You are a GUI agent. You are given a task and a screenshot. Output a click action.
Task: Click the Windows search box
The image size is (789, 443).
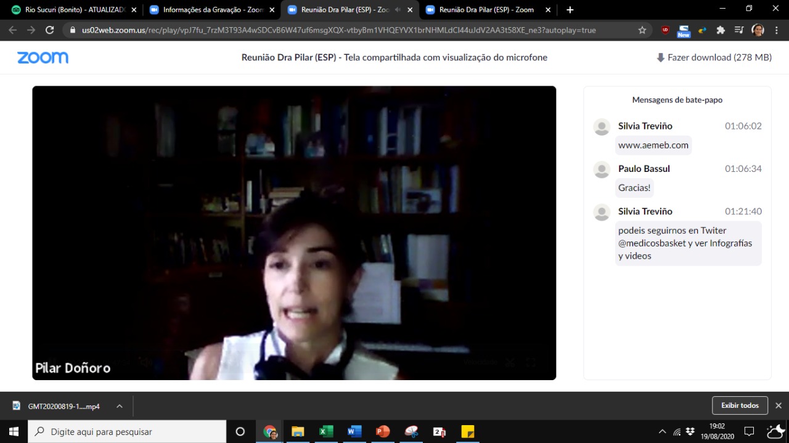[x=127, y=431]
